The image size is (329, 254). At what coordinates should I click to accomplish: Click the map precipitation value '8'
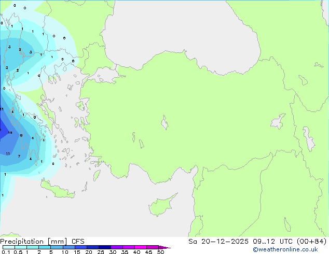click(x=21, y=136)
